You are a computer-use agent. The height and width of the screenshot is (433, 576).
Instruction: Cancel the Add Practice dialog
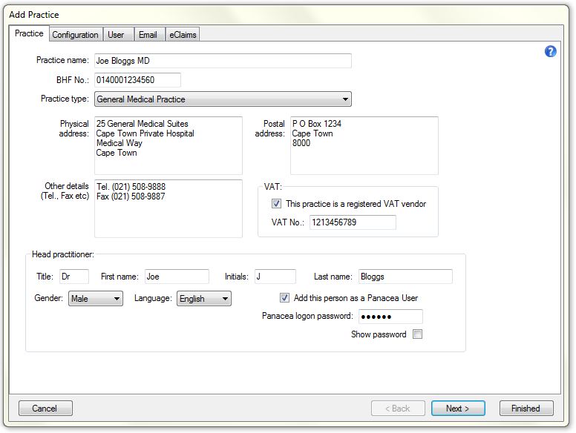click(x=45, y=409)
